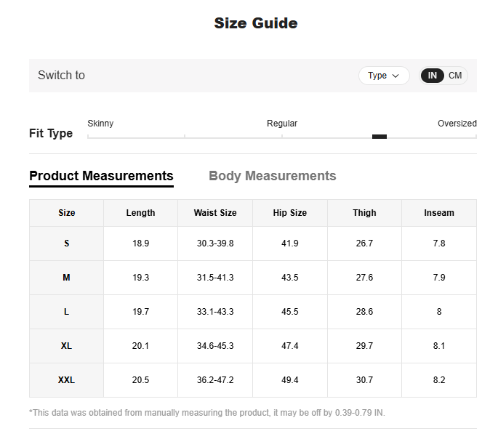
Task: Click the Regular label on fit scale
Action: (x=282, y=124)
